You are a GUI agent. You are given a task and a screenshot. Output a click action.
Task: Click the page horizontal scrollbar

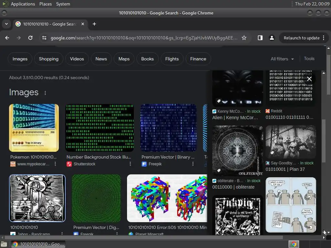click(x=144, y=237)
